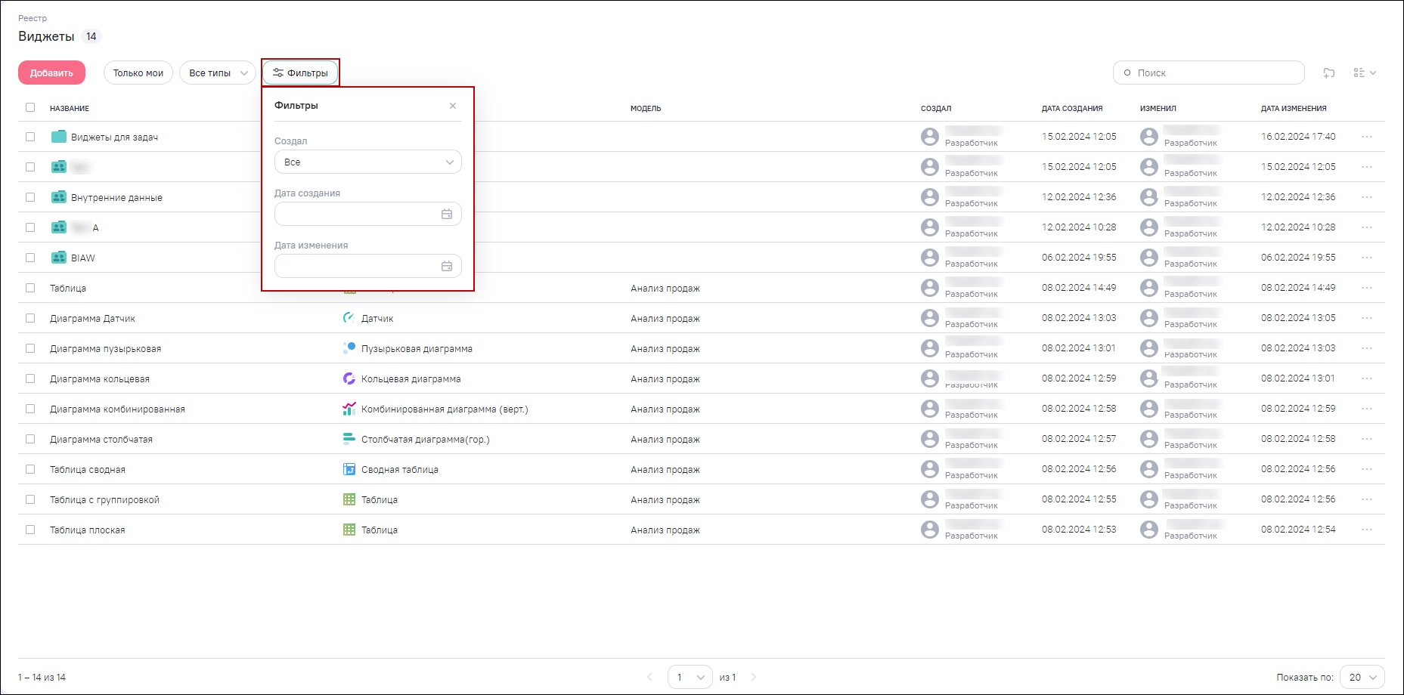Open more menu for Диаграмма кольцевая row

pyautogui.click(x=1367, y=378)
